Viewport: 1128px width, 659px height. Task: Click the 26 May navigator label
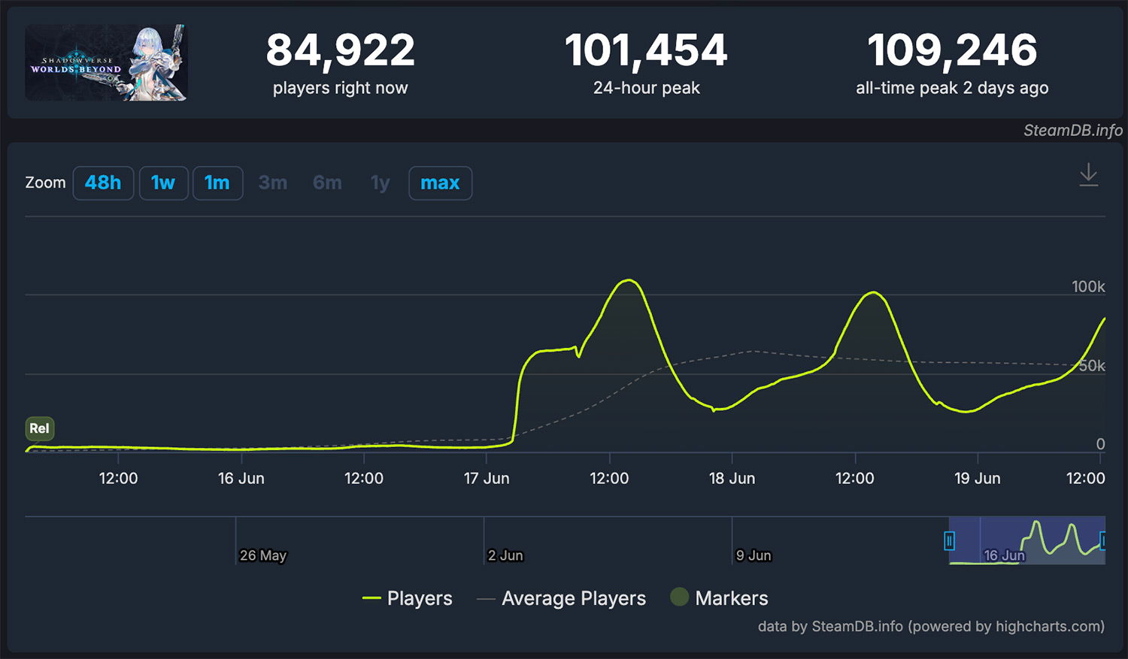click(x=263, y=555)
